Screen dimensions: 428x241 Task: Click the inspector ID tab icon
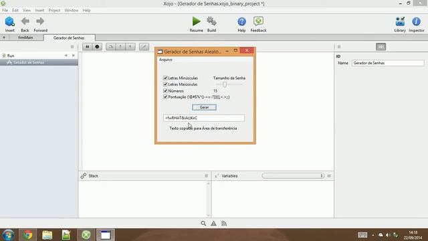[x=381, y=47]
